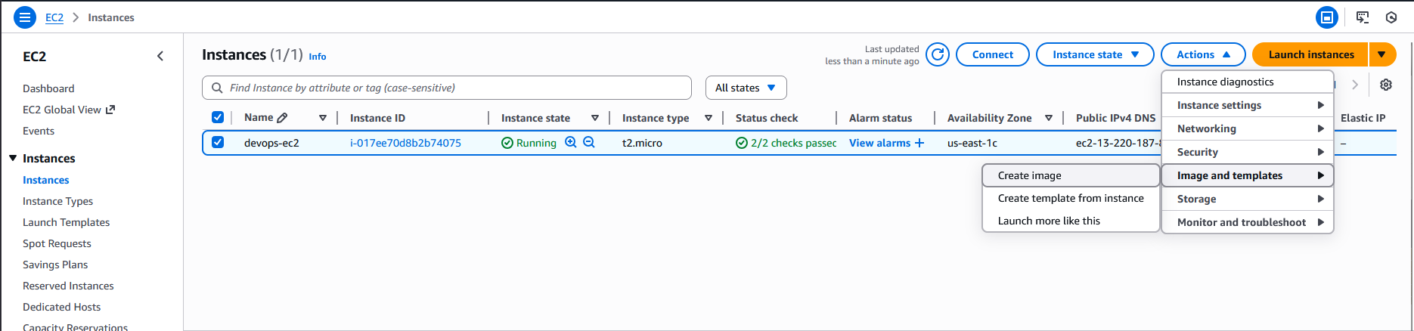1414x331 pixels.
Task: Choose Create image
Action: [x=1071, y=175]
